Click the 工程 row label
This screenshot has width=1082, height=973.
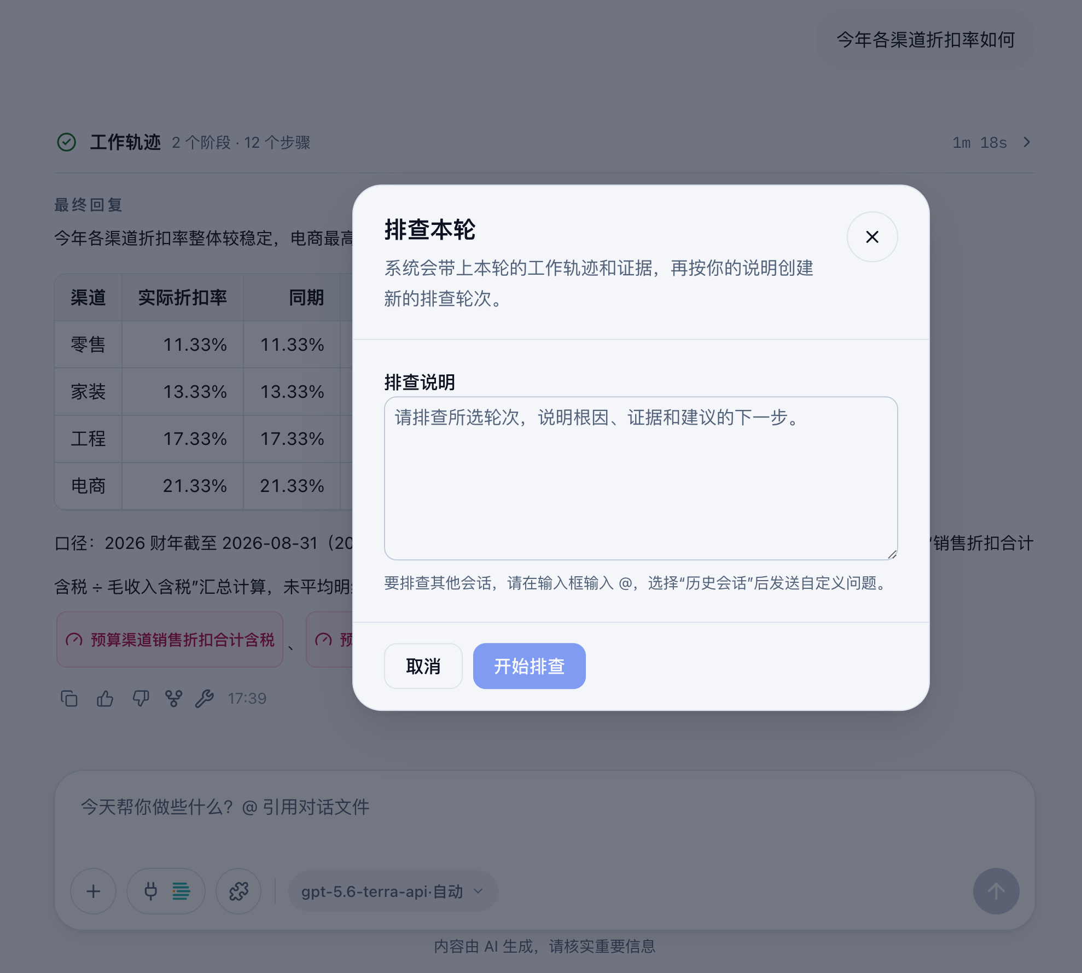coord(88,439)
